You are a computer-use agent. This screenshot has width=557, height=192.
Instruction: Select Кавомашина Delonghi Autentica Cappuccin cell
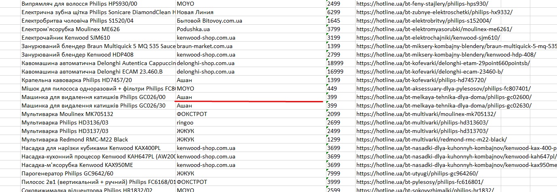click(98, 63)
